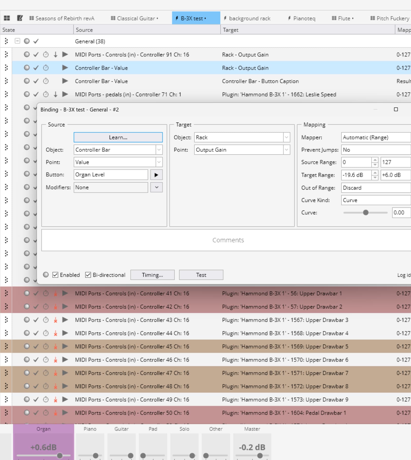
Task: Click play arrow beside Organ Level button field
Action: [156, 175]
